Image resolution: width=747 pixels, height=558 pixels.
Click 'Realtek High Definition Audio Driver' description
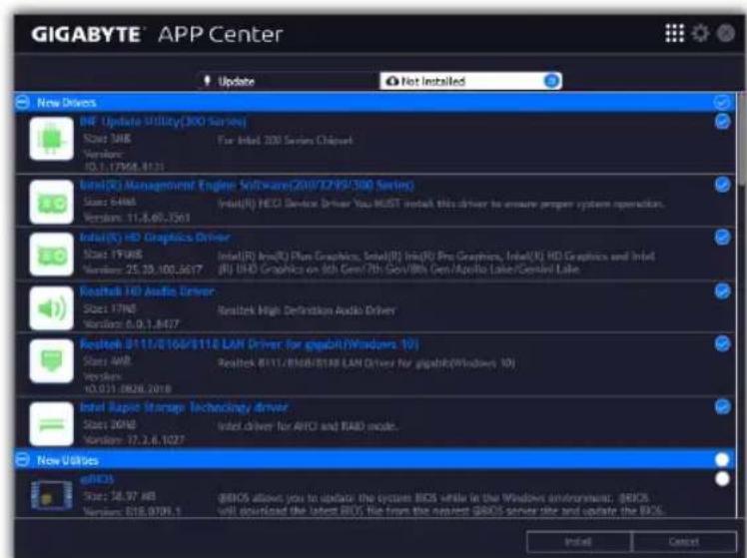click(307, 310)
